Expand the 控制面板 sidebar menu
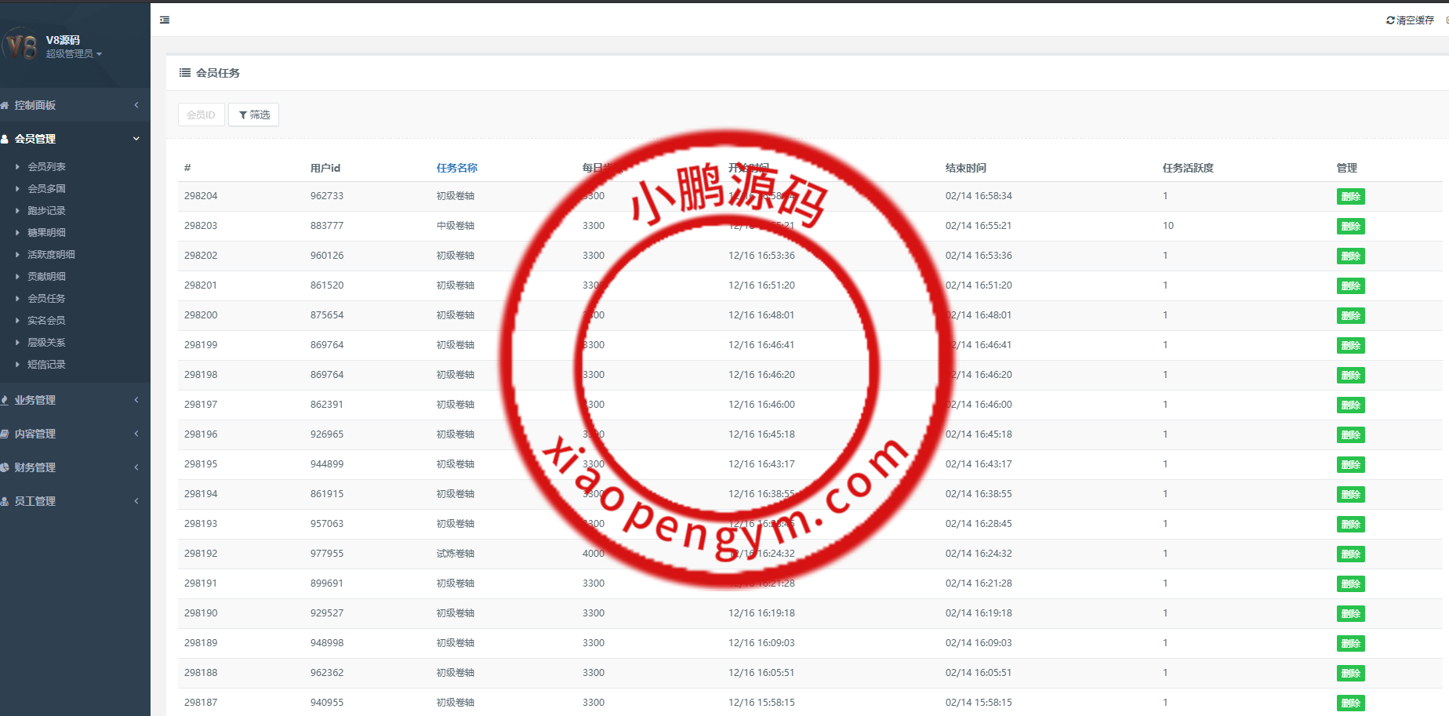Screen dimensions: 1449x716 pyautogui.click(x=71, y=105)
